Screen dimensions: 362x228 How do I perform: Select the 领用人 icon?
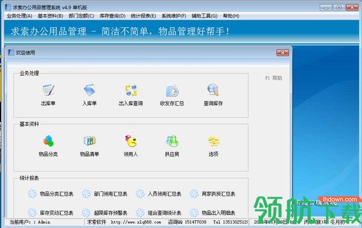131,141
